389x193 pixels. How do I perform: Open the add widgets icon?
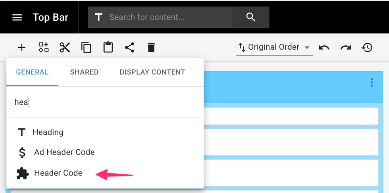[43, 48]
